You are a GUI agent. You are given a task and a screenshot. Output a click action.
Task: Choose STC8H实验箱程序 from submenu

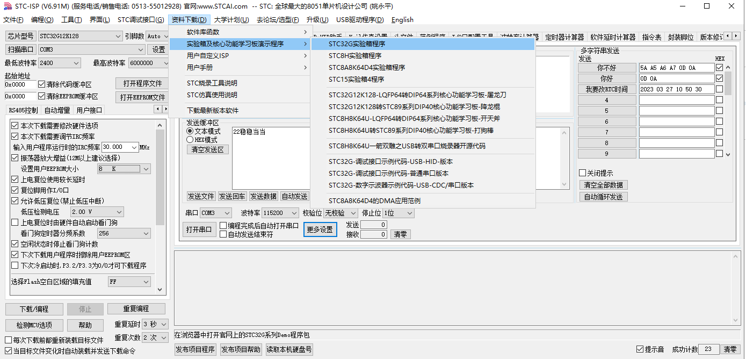pyautogui.click(x=423, y=55)
